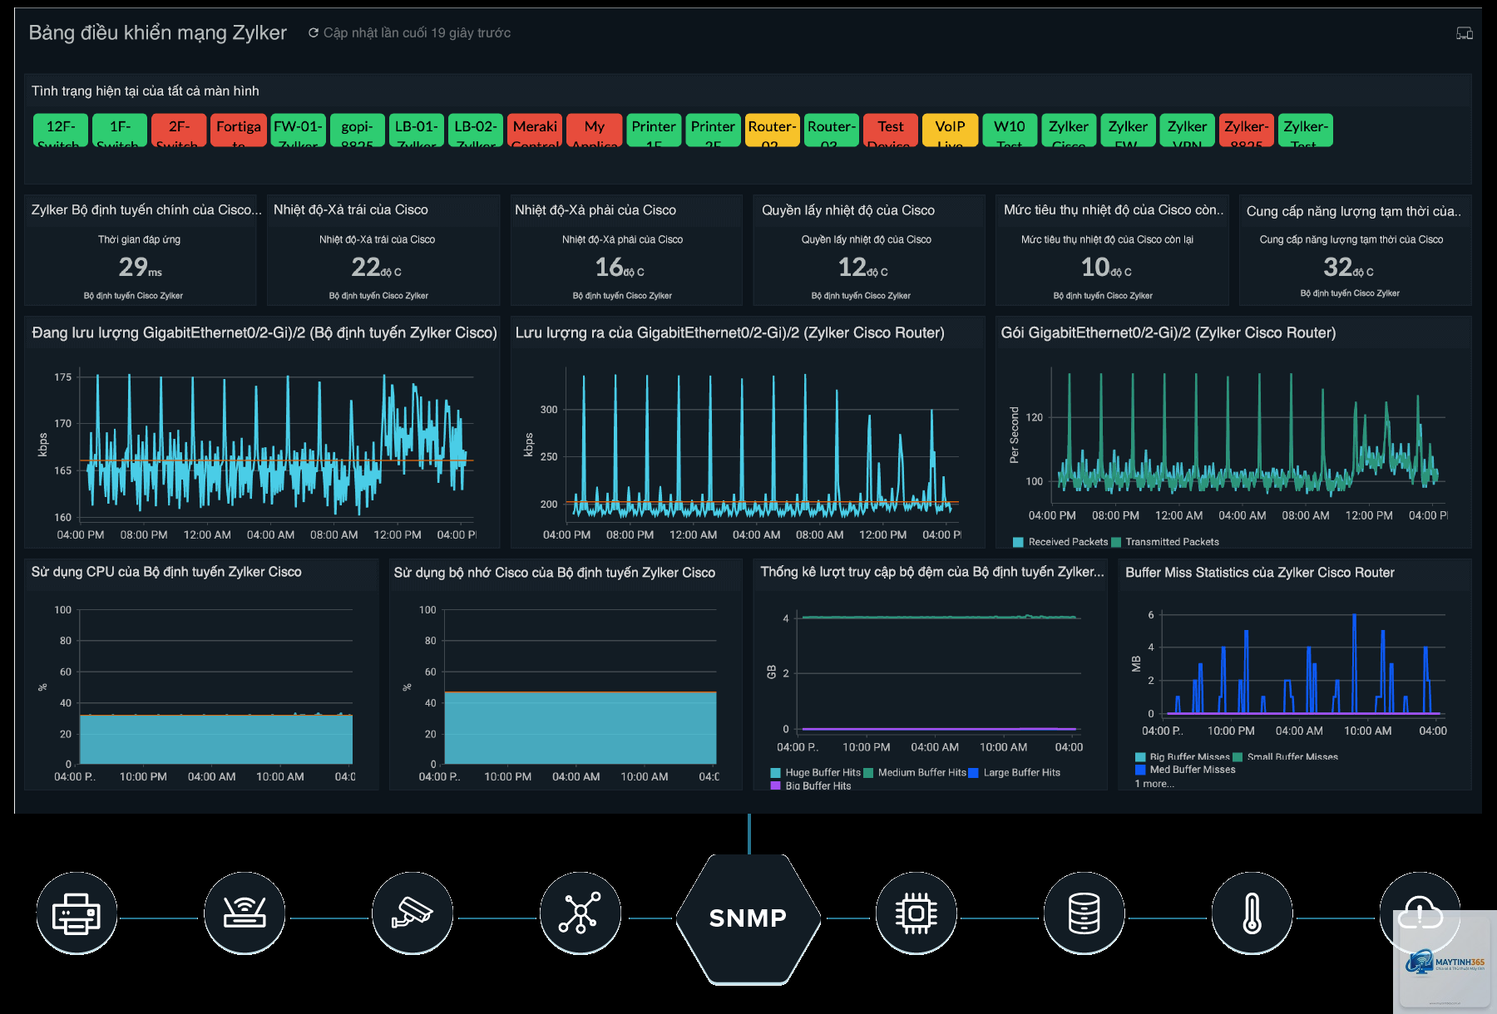The width and height of the screenshot is (1497, 1014).
Task: Open the gopi-8825 status tile
Action: coord(358,130)
